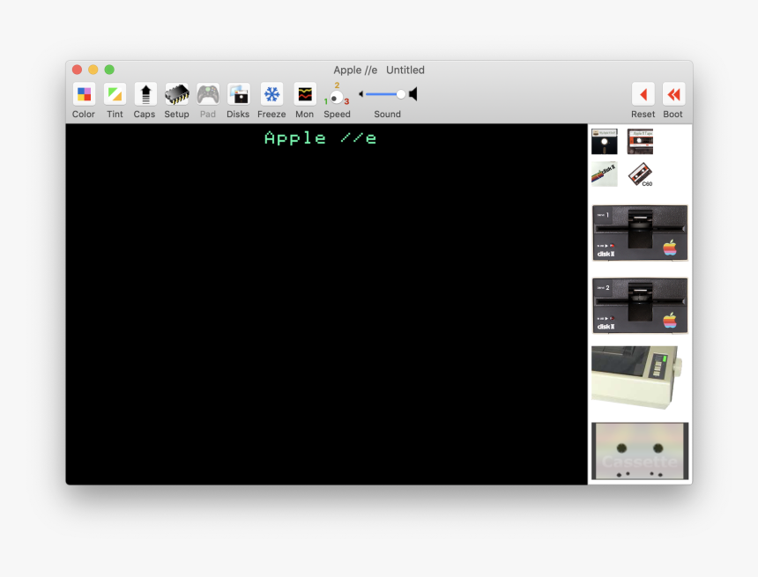This screenshot has height=577, width=758.
Task: Open the Mon monitor tool
Action: [304, 93]
